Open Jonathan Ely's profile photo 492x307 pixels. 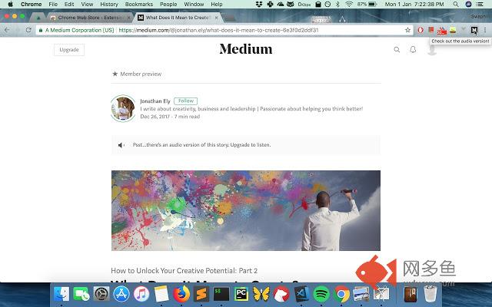[x=123, y=108]
